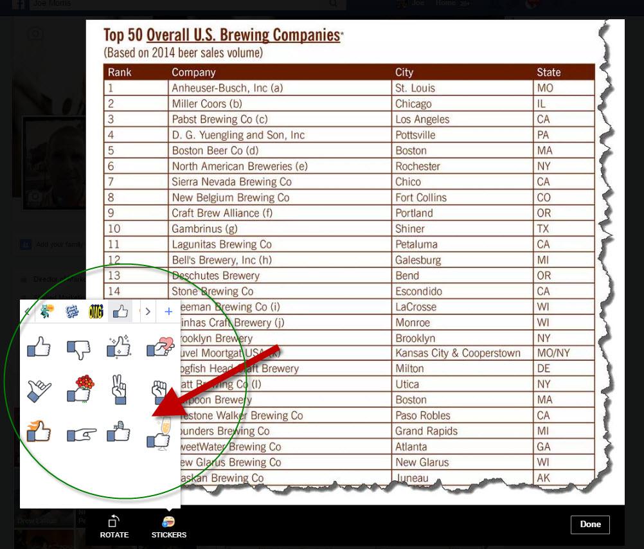Switch to the Thank You sticker pack

coord(72,312)
